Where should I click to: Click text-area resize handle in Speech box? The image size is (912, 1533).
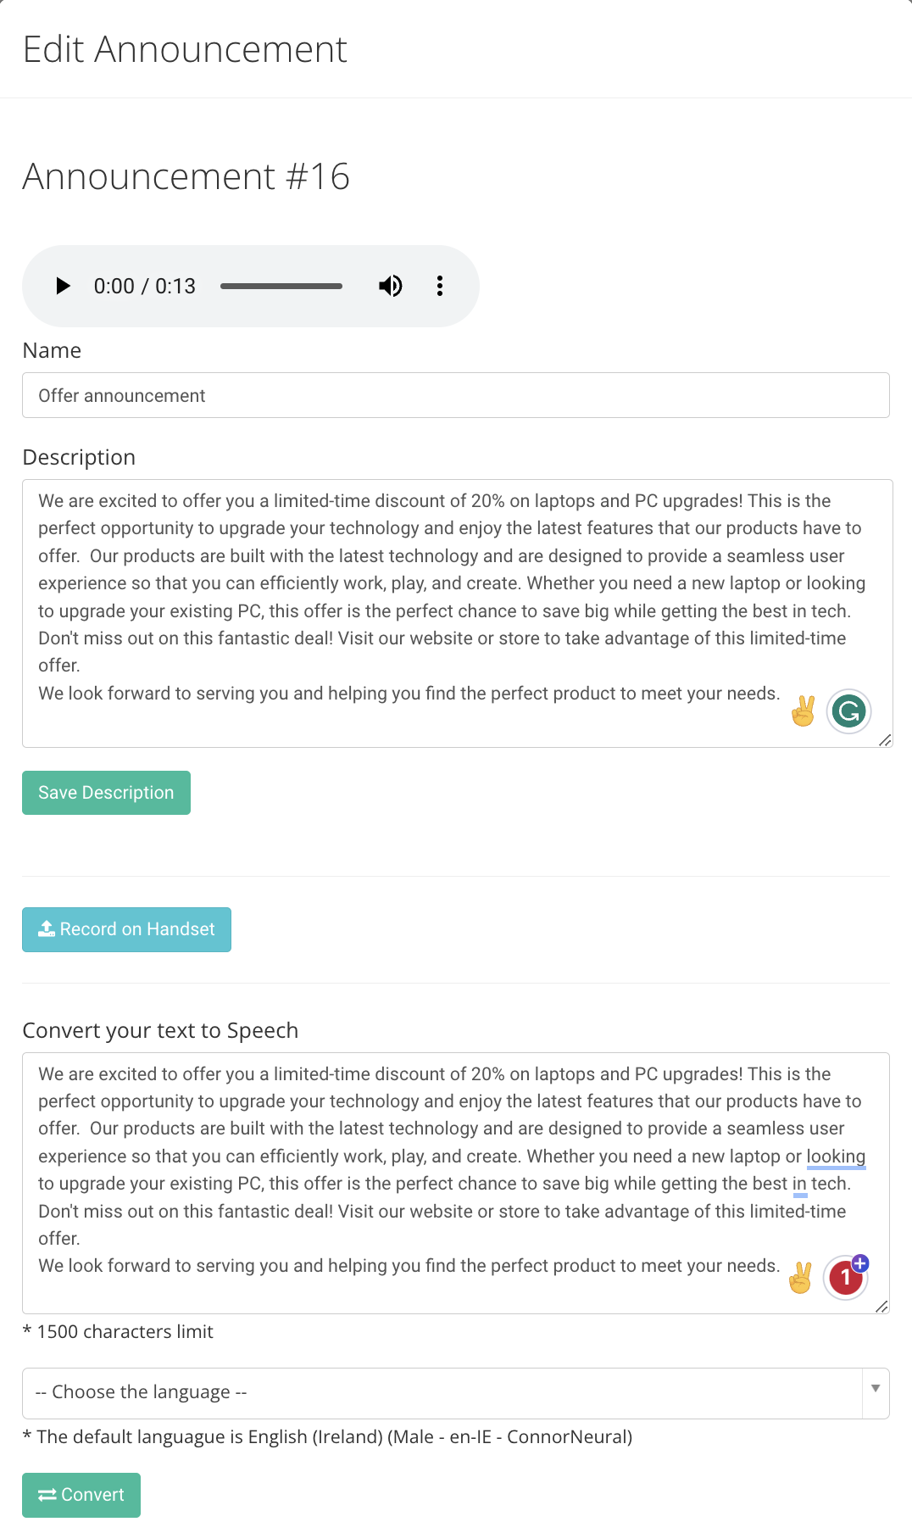(881, 1307)
